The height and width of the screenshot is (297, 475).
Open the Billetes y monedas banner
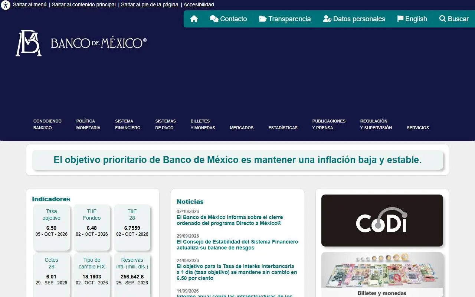tap(382, 275)
